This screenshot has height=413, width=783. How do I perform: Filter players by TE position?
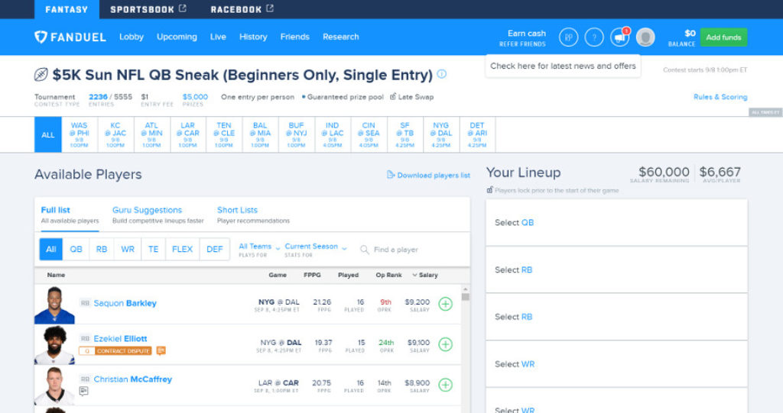click(153, 249)
